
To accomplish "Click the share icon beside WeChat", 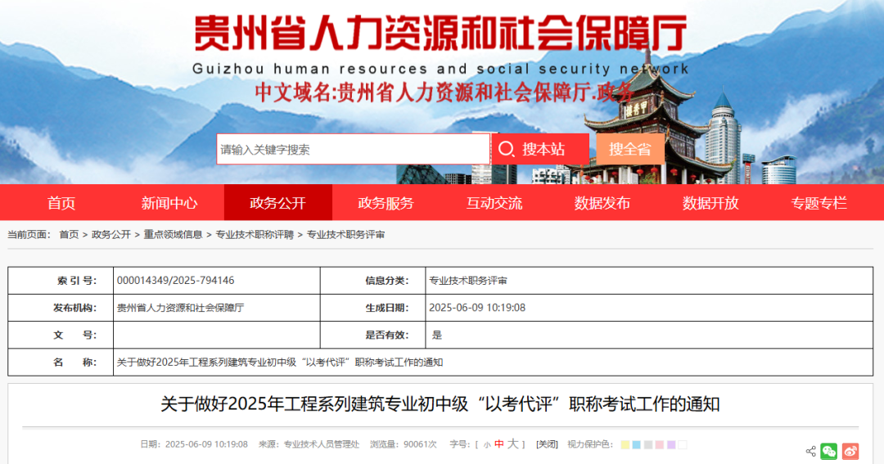I will [x=810, y=451].
